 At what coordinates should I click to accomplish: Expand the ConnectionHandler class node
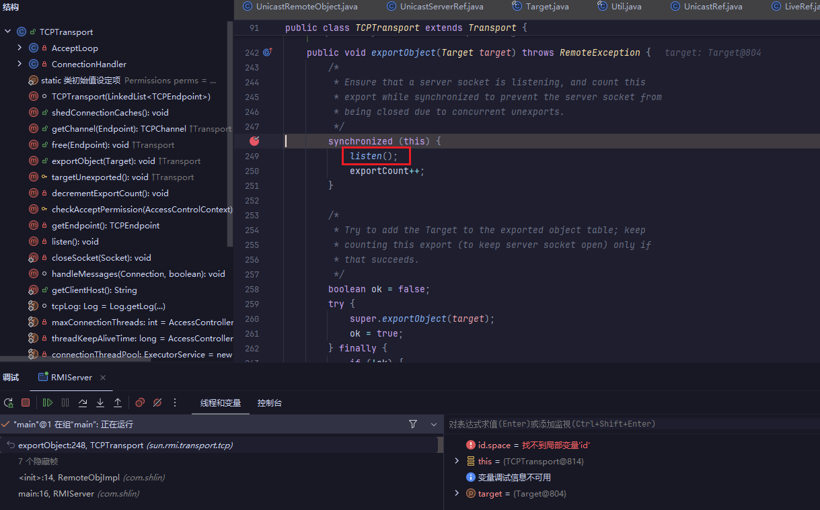[20, 64]
